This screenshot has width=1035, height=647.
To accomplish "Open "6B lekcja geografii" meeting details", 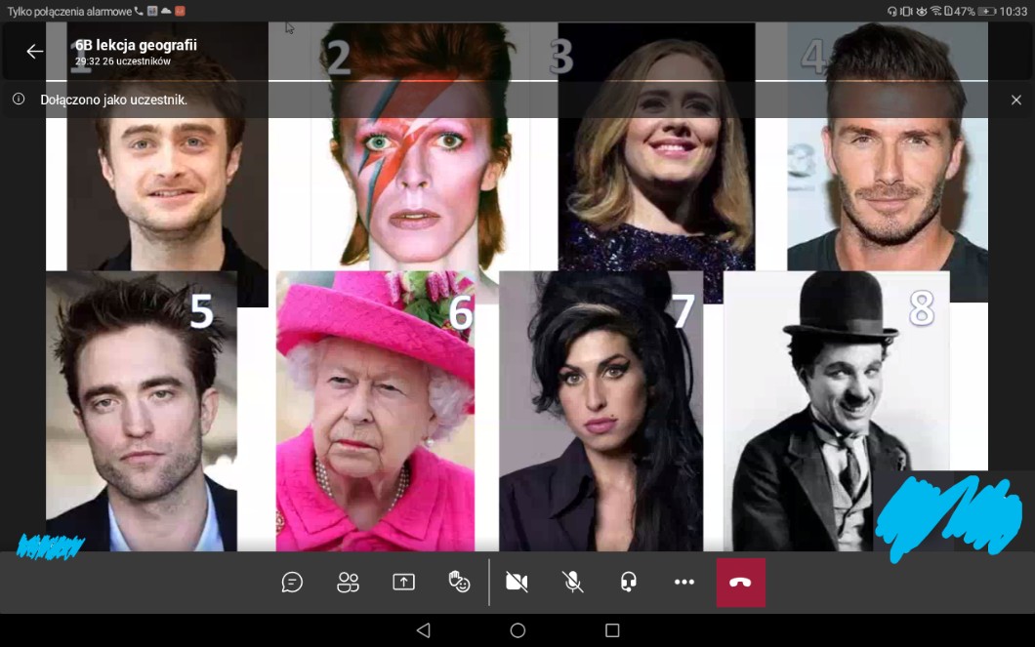I will pyautogui.click(x=136, y=45).
